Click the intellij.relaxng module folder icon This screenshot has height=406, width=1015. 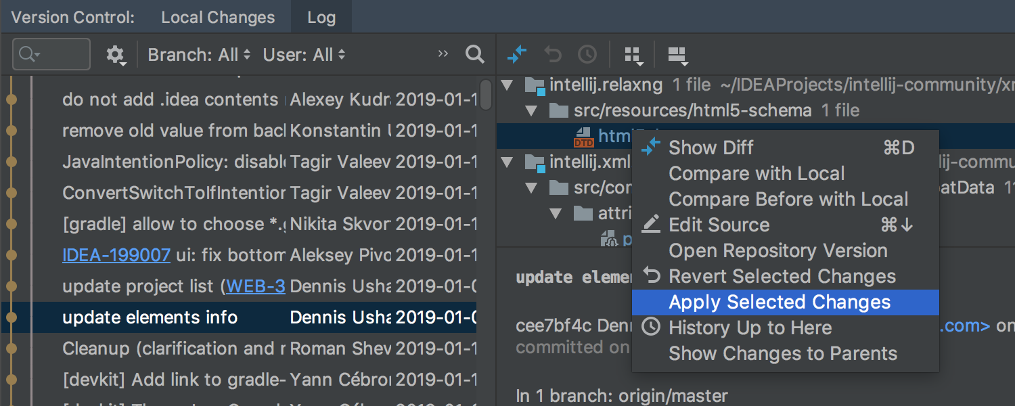click(x=535, y=85)
